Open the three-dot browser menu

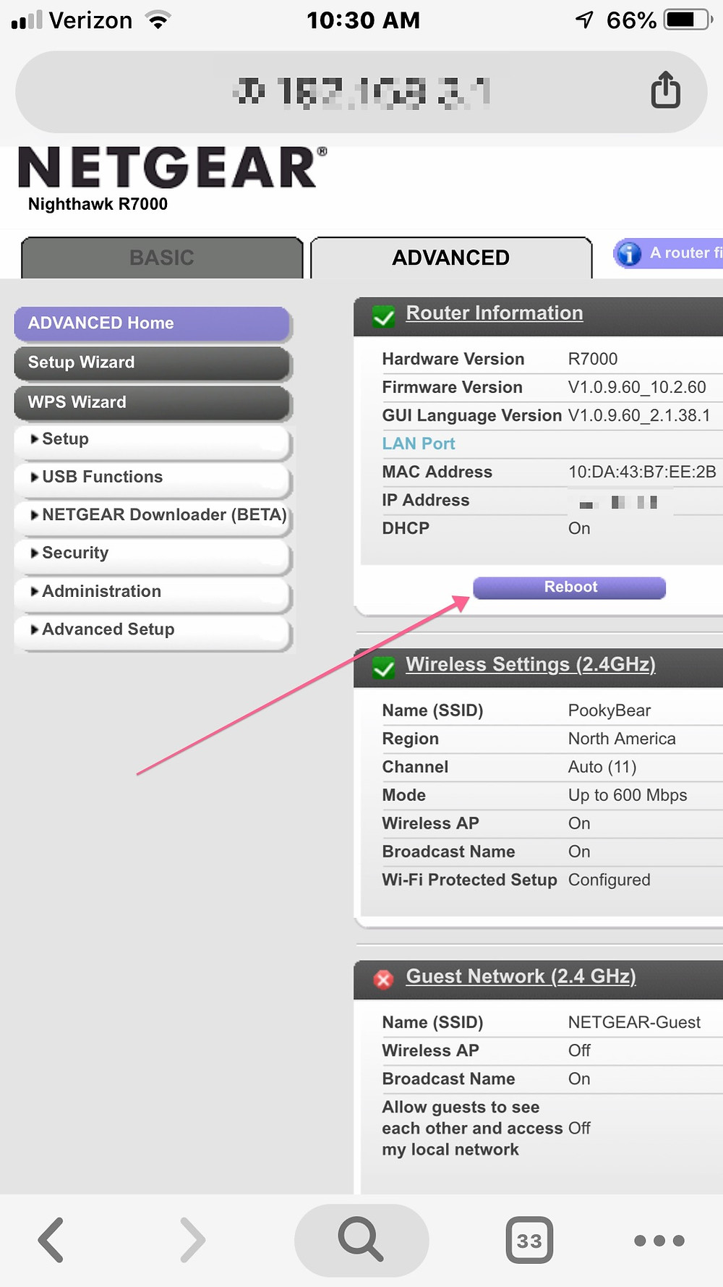(x=659, y=1240)
